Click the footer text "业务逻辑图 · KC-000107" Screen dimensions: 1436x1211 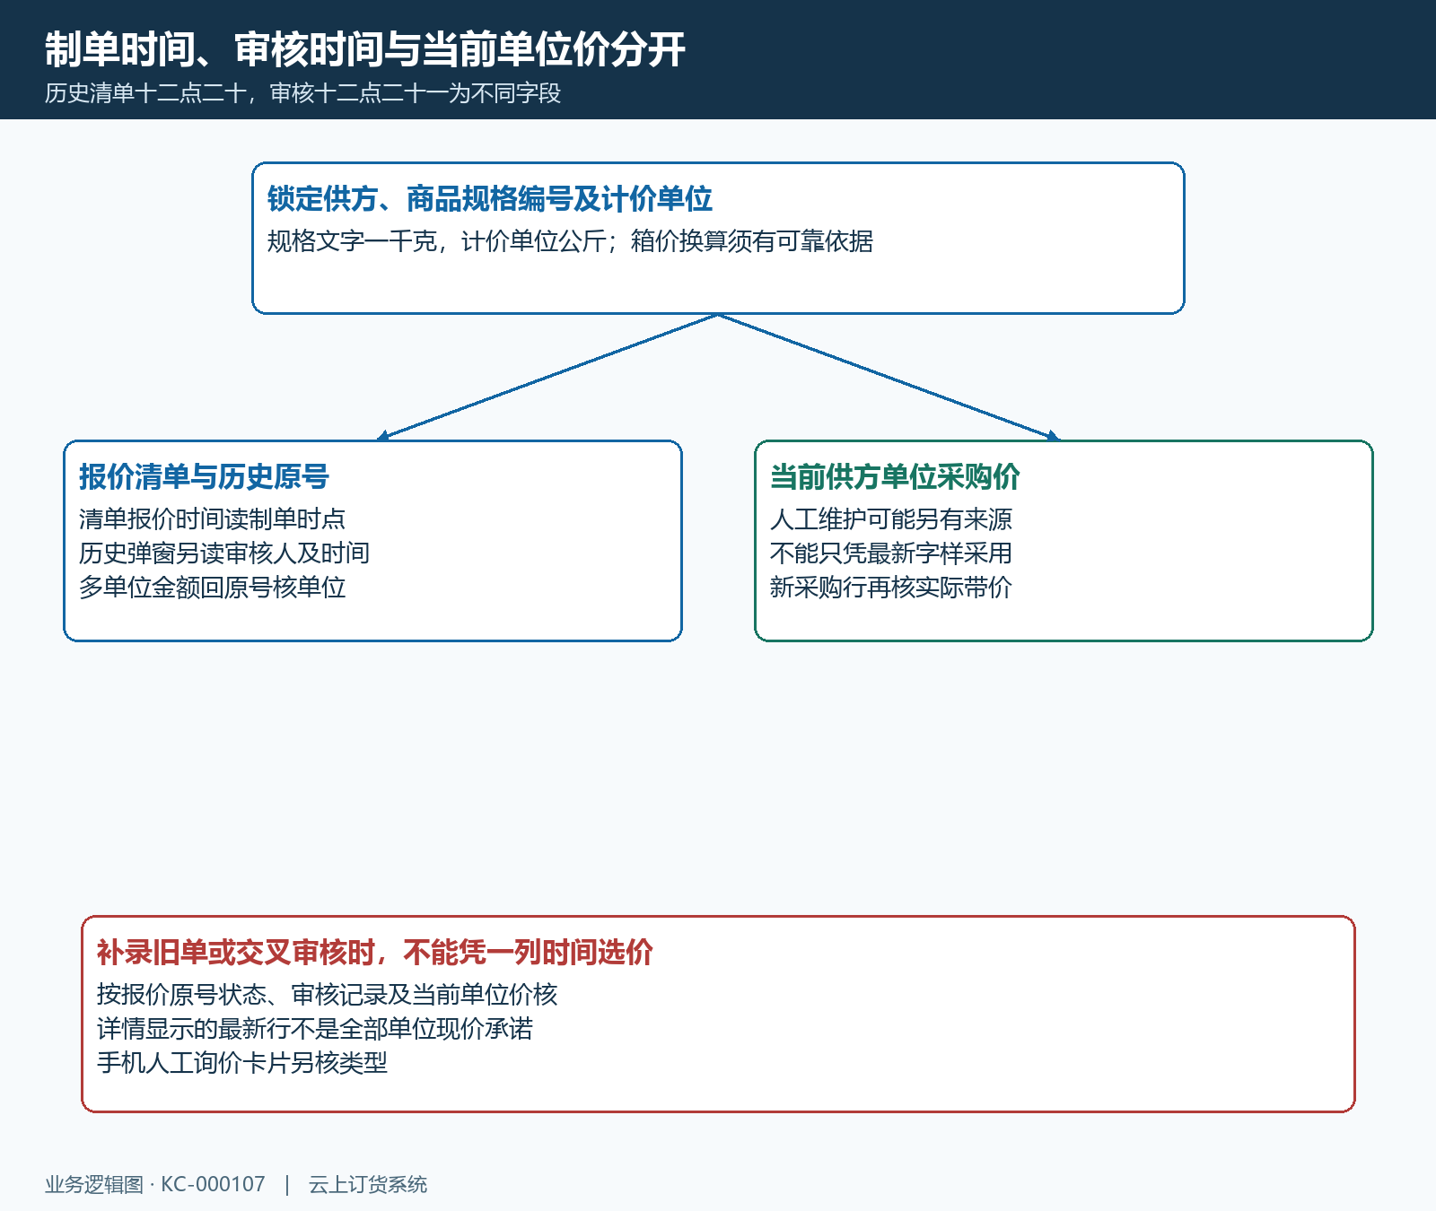click(x=155, y=1185)
